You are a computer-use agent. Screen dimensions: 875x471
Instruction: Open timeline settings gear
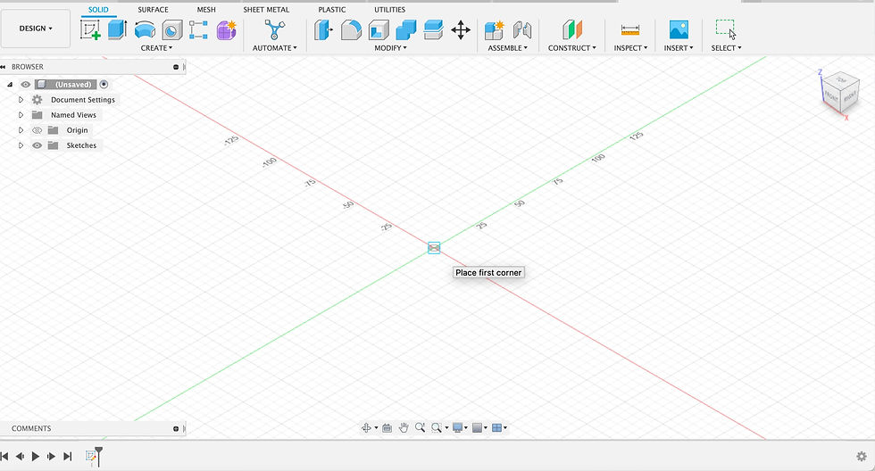tap(861, 457)
